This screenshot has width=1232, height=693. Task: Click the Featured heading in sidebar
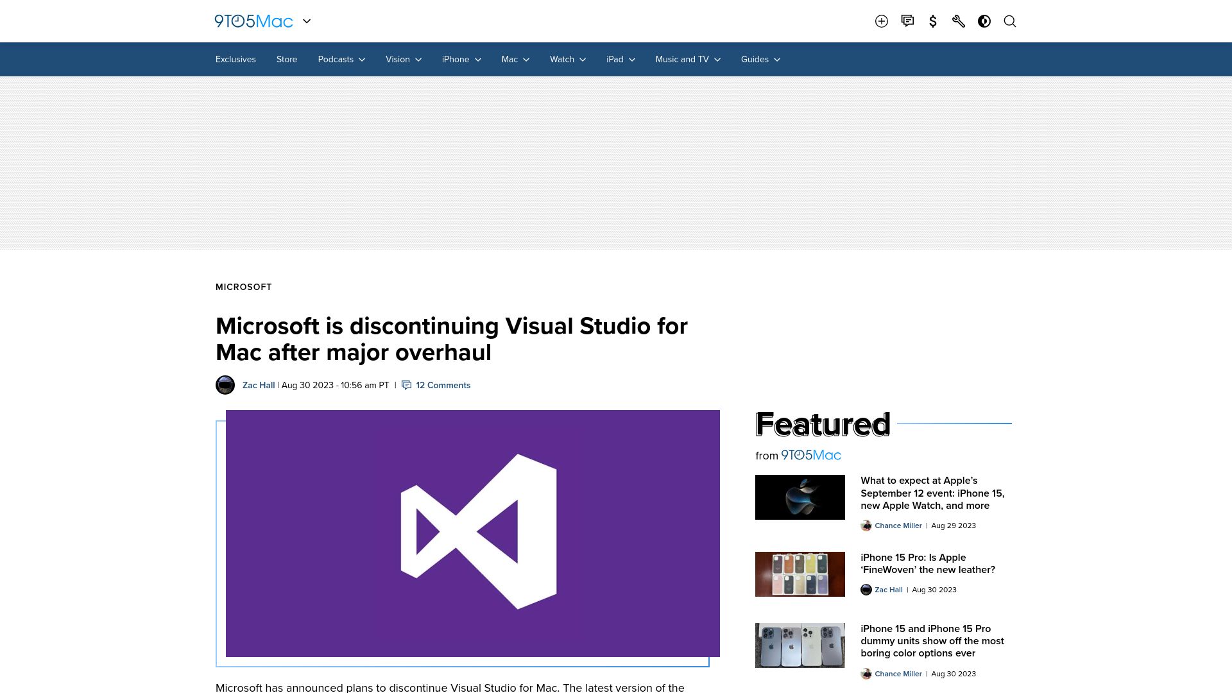tap(823, 424)
